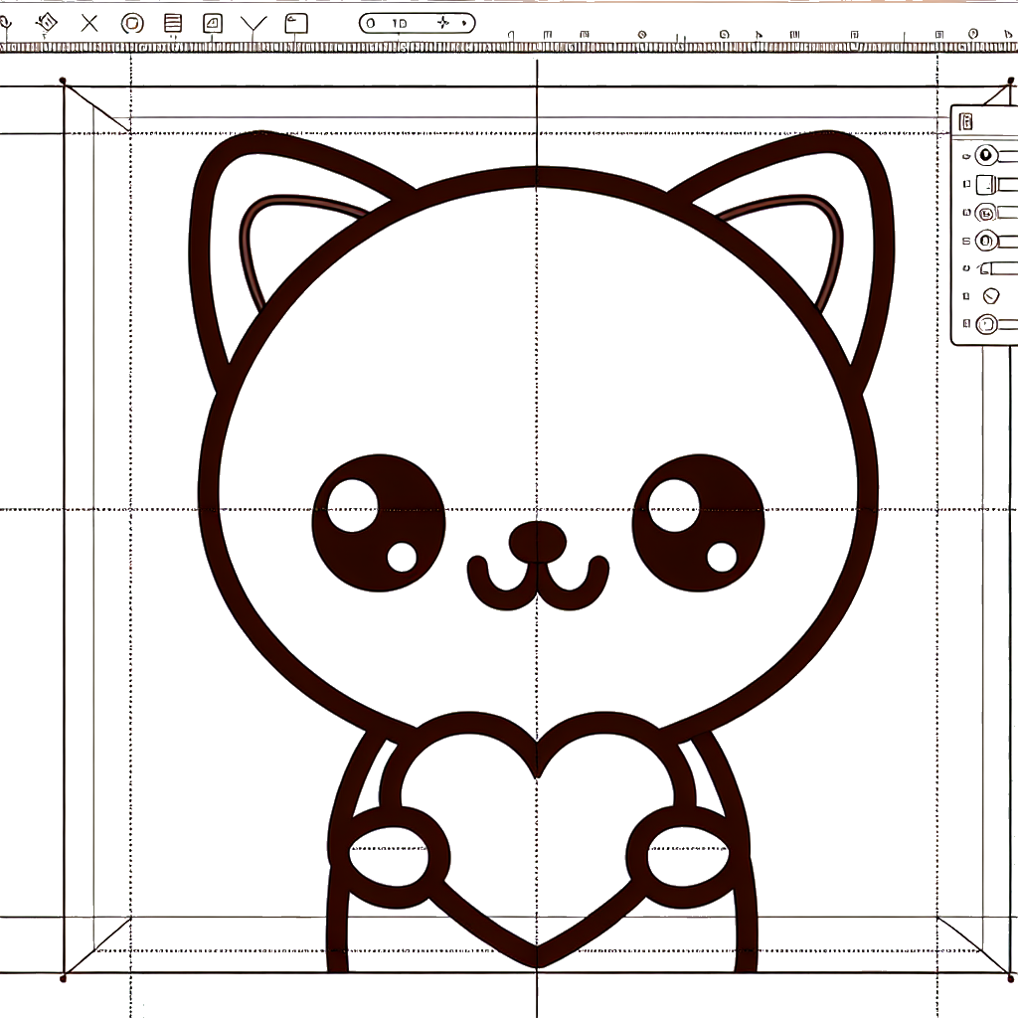Click the sparkle icon in pill control
1018x1018 pixels.
click(x=442, y=22)
